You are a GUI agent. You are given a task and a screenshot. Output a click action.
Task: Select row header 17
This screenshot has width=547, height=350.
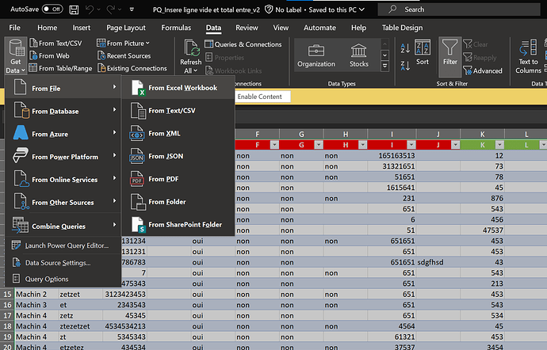7,315
